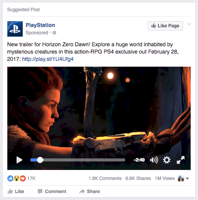Viewport: 198px width, 200px height.
Task: Click the Wow reaction emoji icon
Action: coord(17,178)
